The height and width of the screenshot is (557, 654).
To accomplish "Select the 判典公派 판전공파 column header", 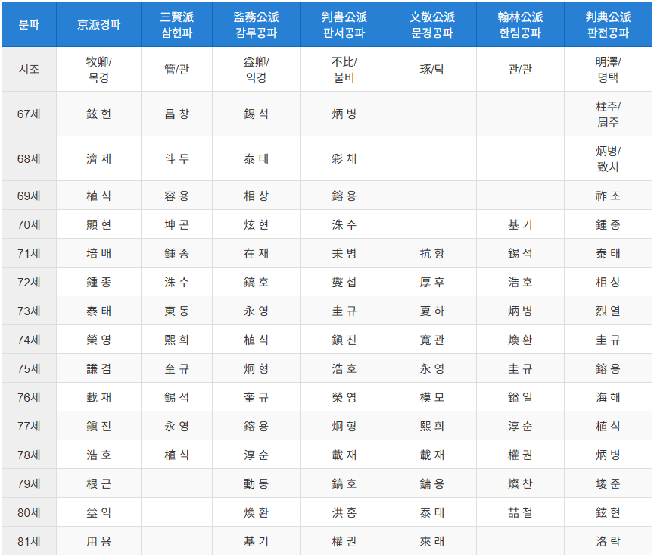I will click(x=608, y=24).
